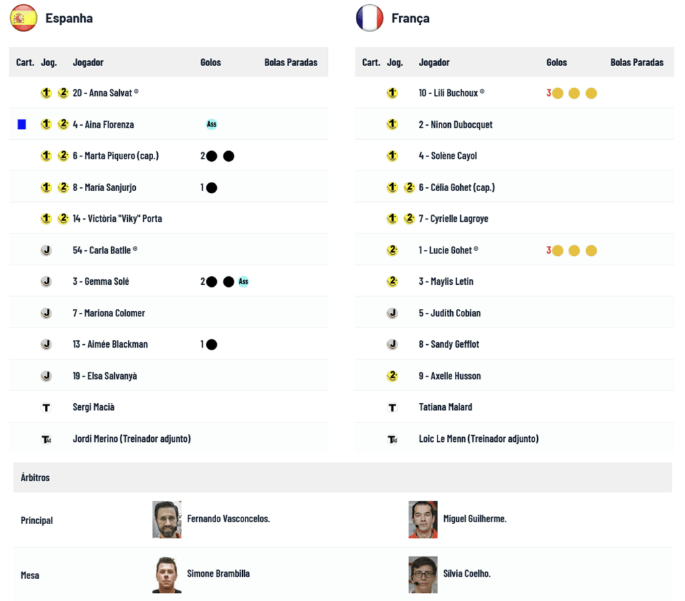Click Golos column header in Espanha table
Viewport: 685px width, 601px height.
211,62
